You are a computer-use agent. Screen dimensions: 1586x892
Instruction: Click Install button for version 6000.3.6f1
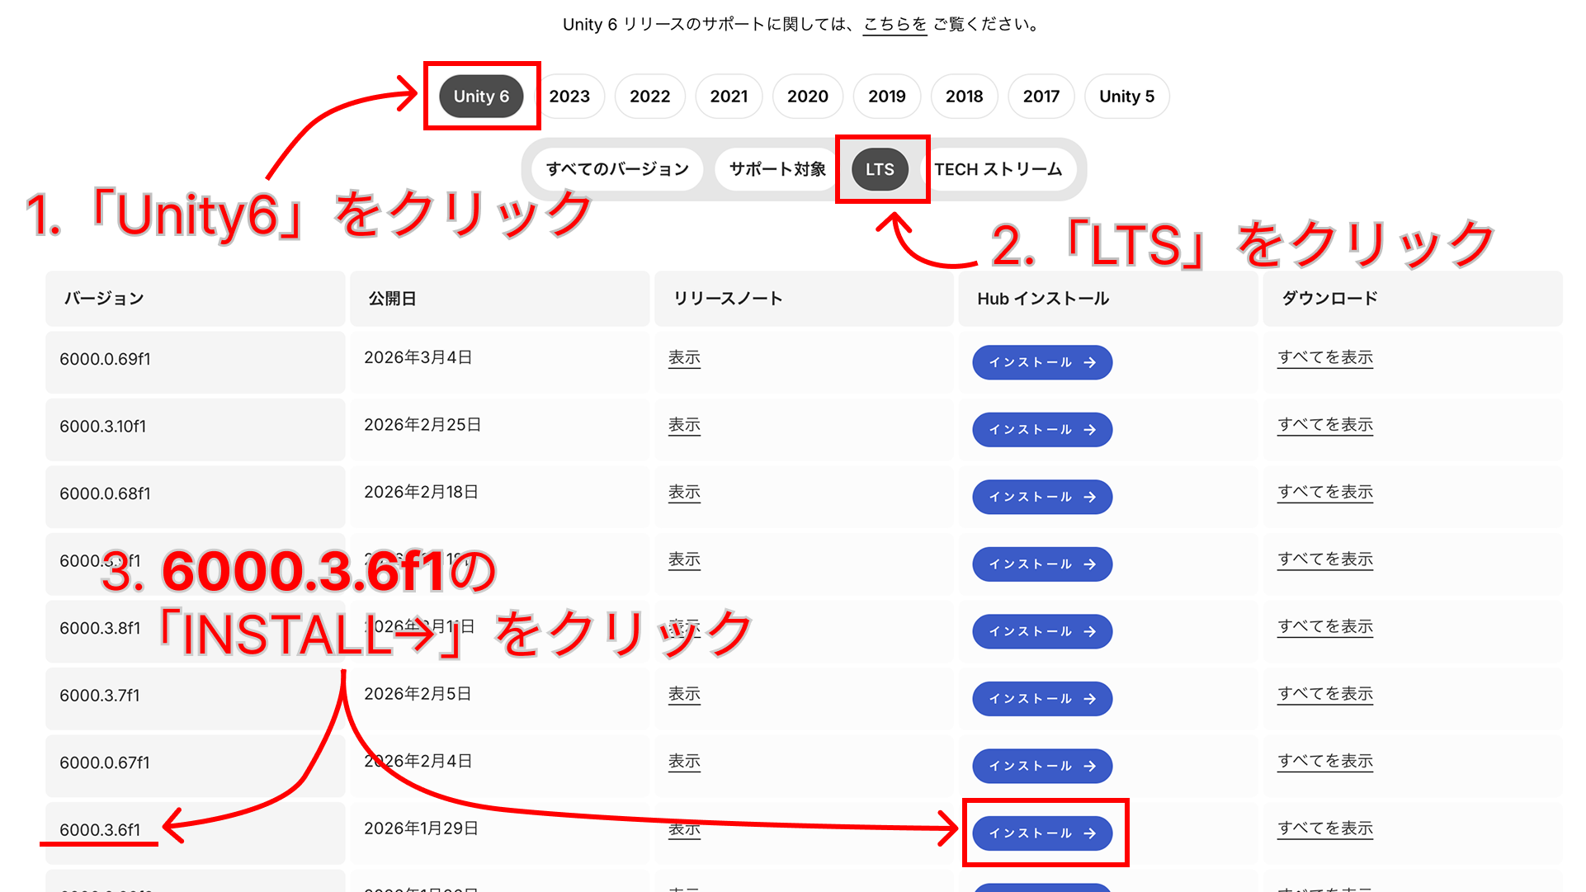pos(1041,833)
